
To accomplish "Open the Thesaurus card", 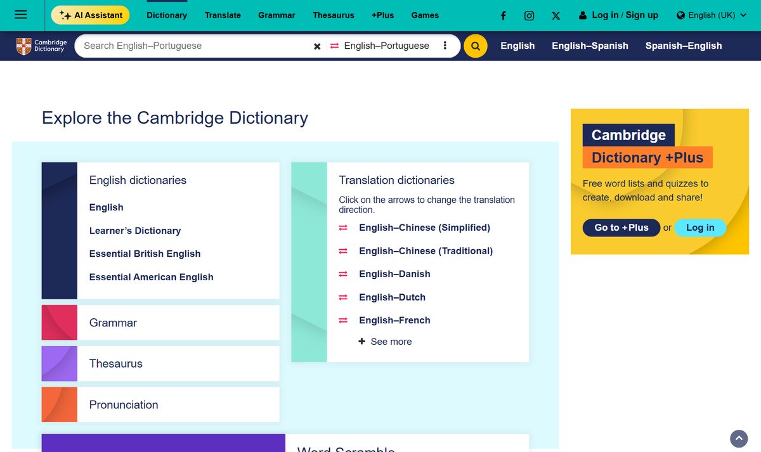I will click(x=160, y=364).
